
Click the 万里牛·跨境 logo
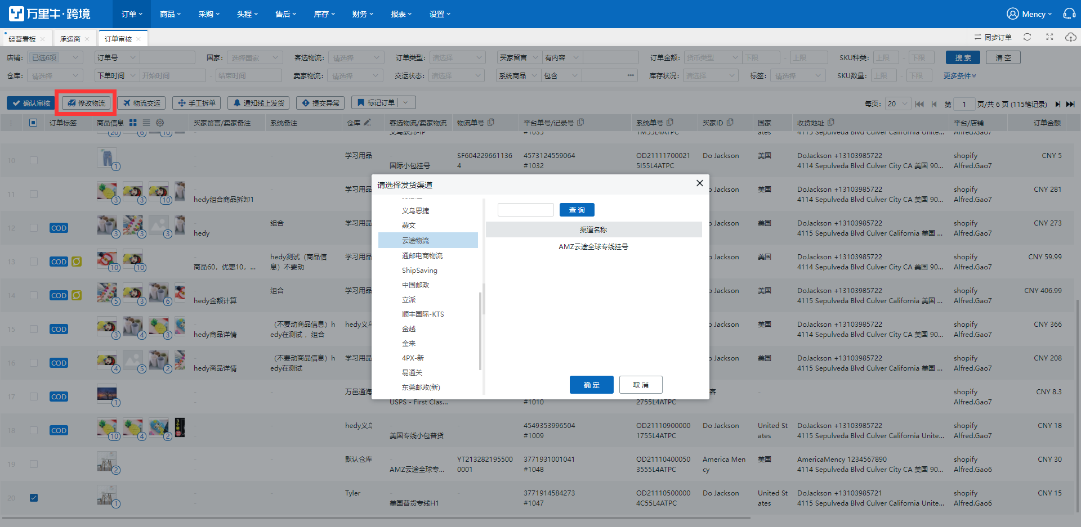tap(50, 13)
